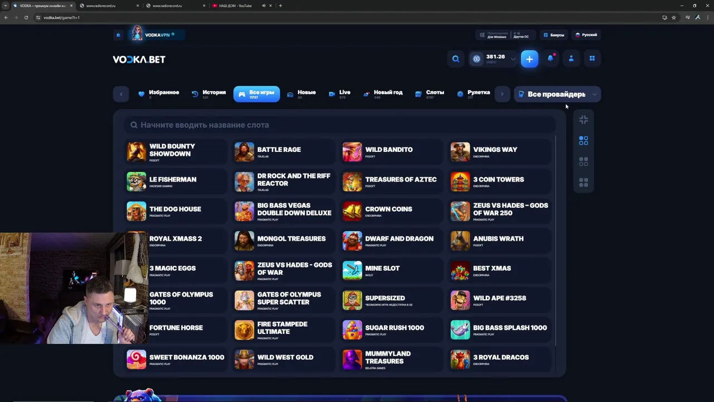714x402 pixels.
Task: Click the blue plus deposit button
Action: 529,59
